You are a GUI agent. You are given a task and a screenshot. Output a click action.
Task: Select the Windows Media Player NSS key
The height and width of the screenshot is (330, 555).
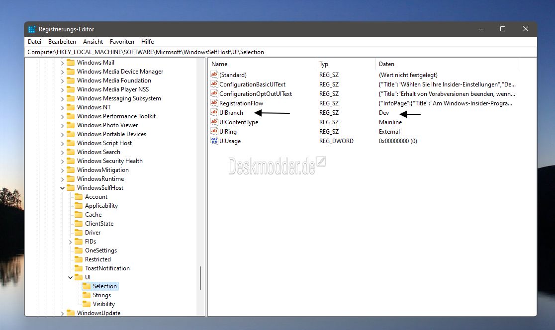tap(113, 89)
